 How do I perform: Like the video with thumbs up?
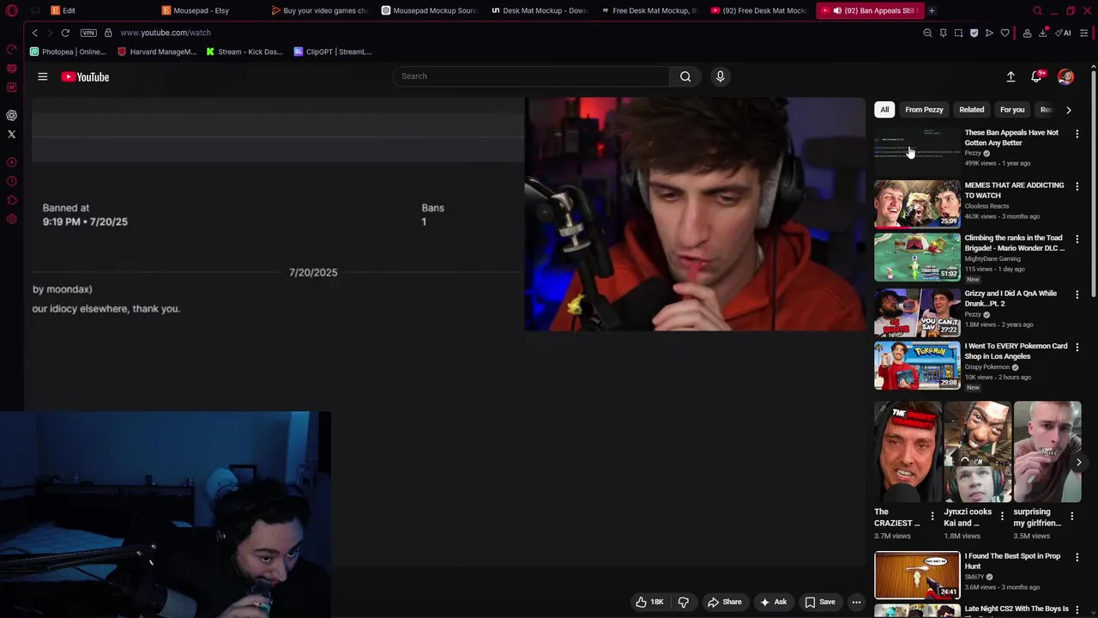point(649,602)
